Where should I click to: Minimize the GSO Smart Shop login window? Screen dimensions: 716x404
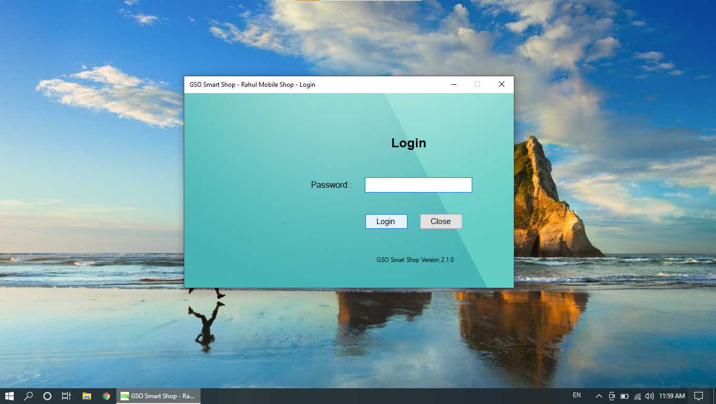coord(454,84)
